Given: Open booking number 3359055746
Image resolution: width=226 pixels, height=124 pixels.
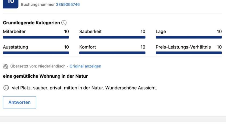Looking at the screenshot, I should 68,5.
